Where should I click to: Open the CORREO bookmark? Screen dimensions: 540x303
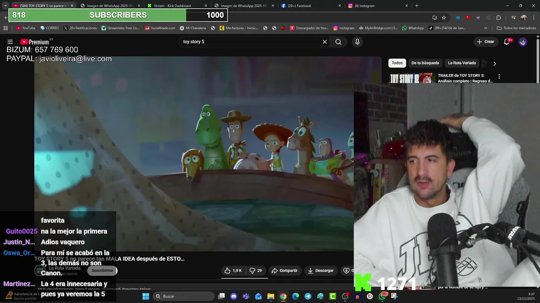(50, 28)
